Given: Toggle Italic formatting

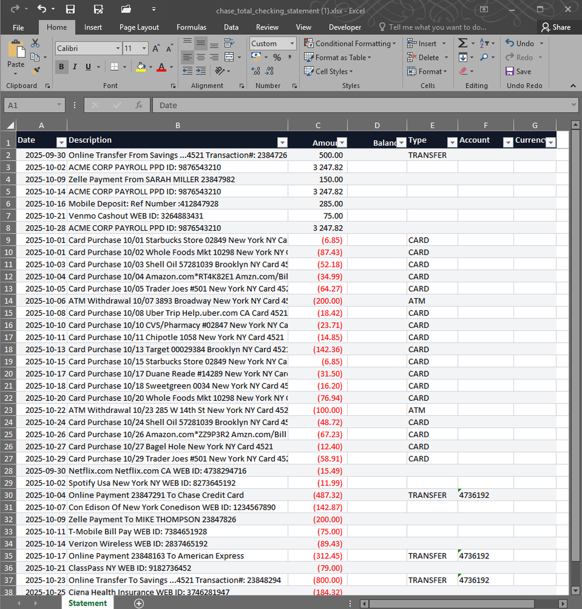Looking at the screenshot, I should [75, 66].
